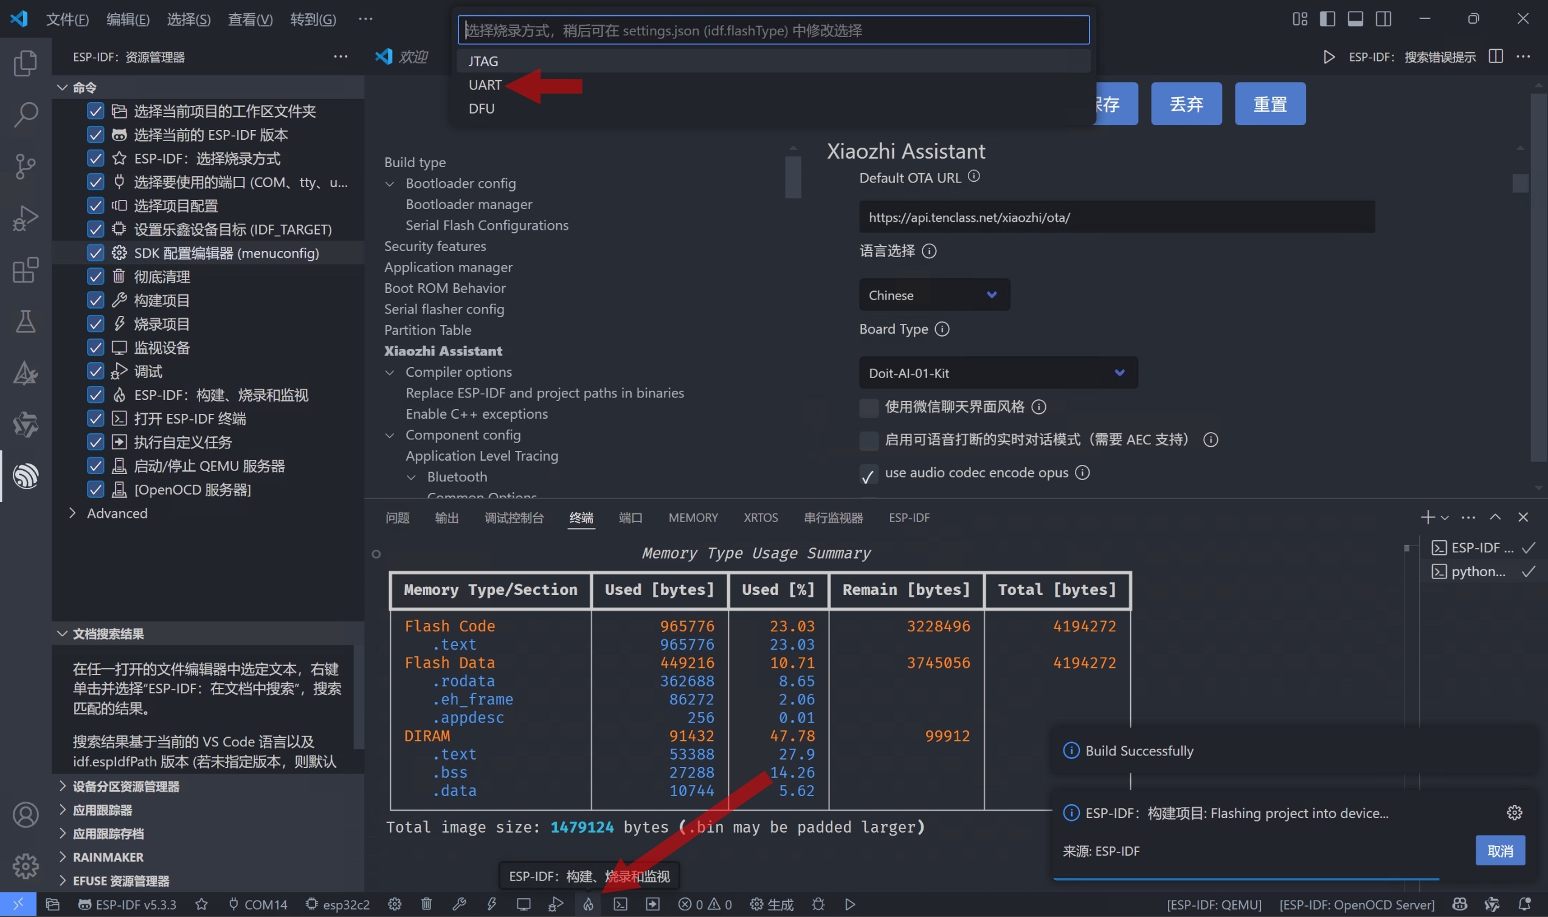Viewport: 1548px width, 917px height.
Task: Uncheck use audio codec encode opus
Action: click(x=869, y=474)
